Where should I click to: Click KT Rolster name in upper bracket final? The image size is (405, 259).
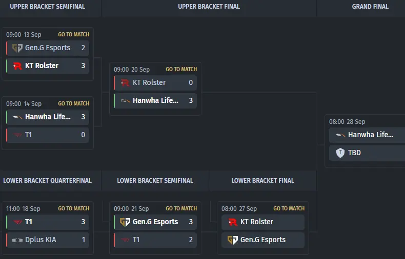[x=149, y=82]
